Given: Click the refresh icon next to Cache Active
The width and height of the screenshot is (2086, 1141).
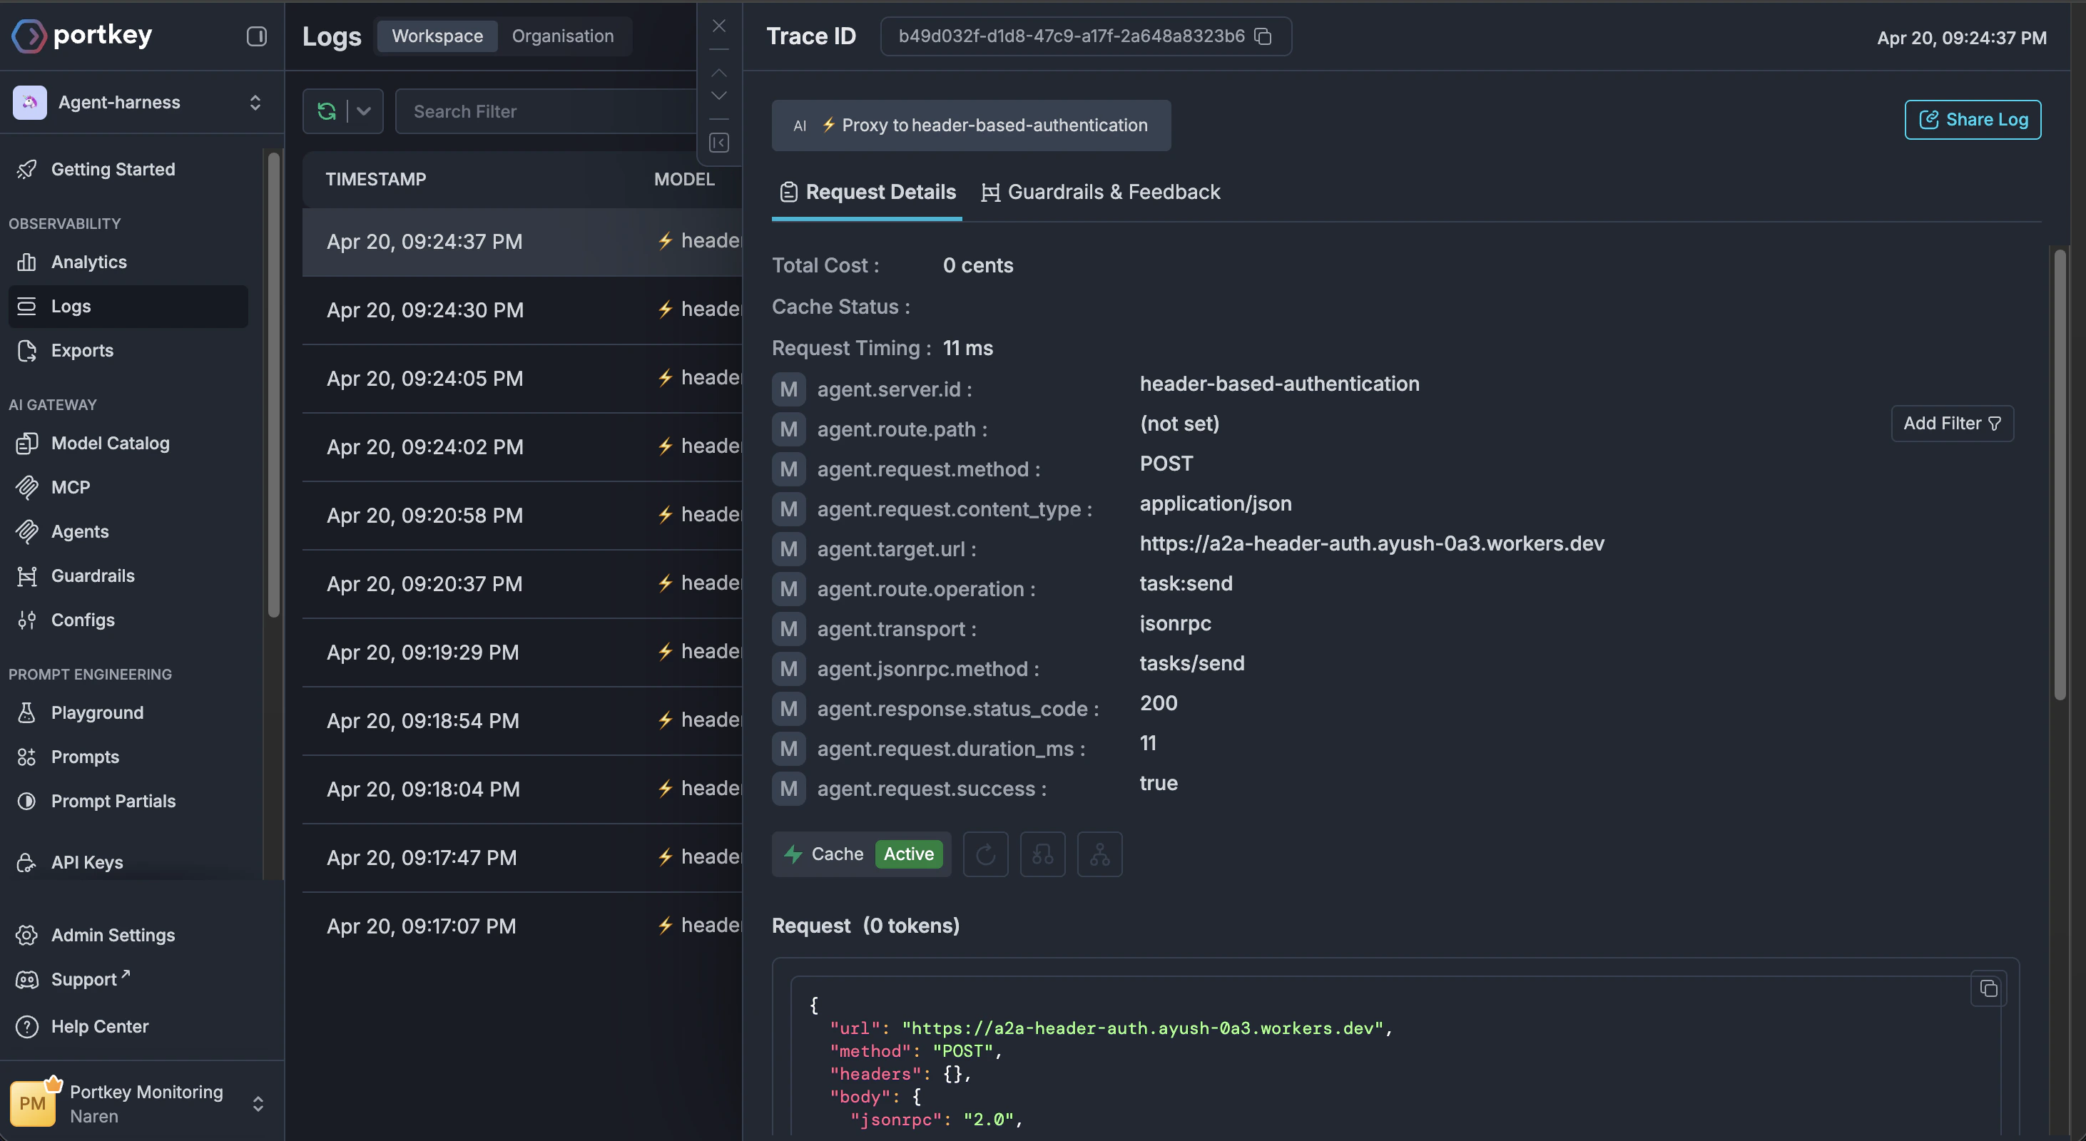Looking at the screenshot, I should 985,854.
